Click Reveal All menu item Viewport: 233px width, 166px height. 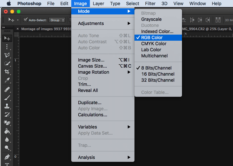click(x=103, y=90)
